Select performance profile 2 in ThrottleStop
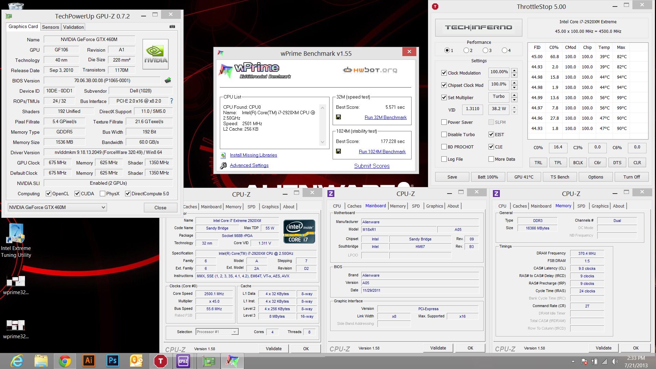 point(466,50)
